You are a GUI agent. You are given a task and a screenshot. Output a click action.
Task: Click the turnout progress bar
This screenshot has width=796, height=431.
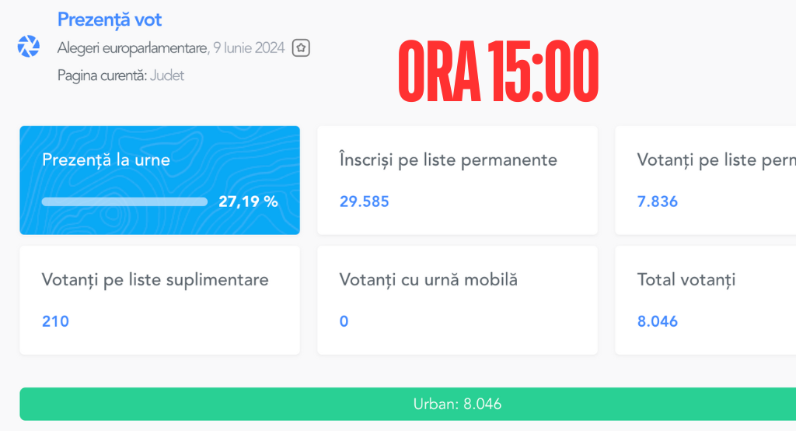pos(125,201)
